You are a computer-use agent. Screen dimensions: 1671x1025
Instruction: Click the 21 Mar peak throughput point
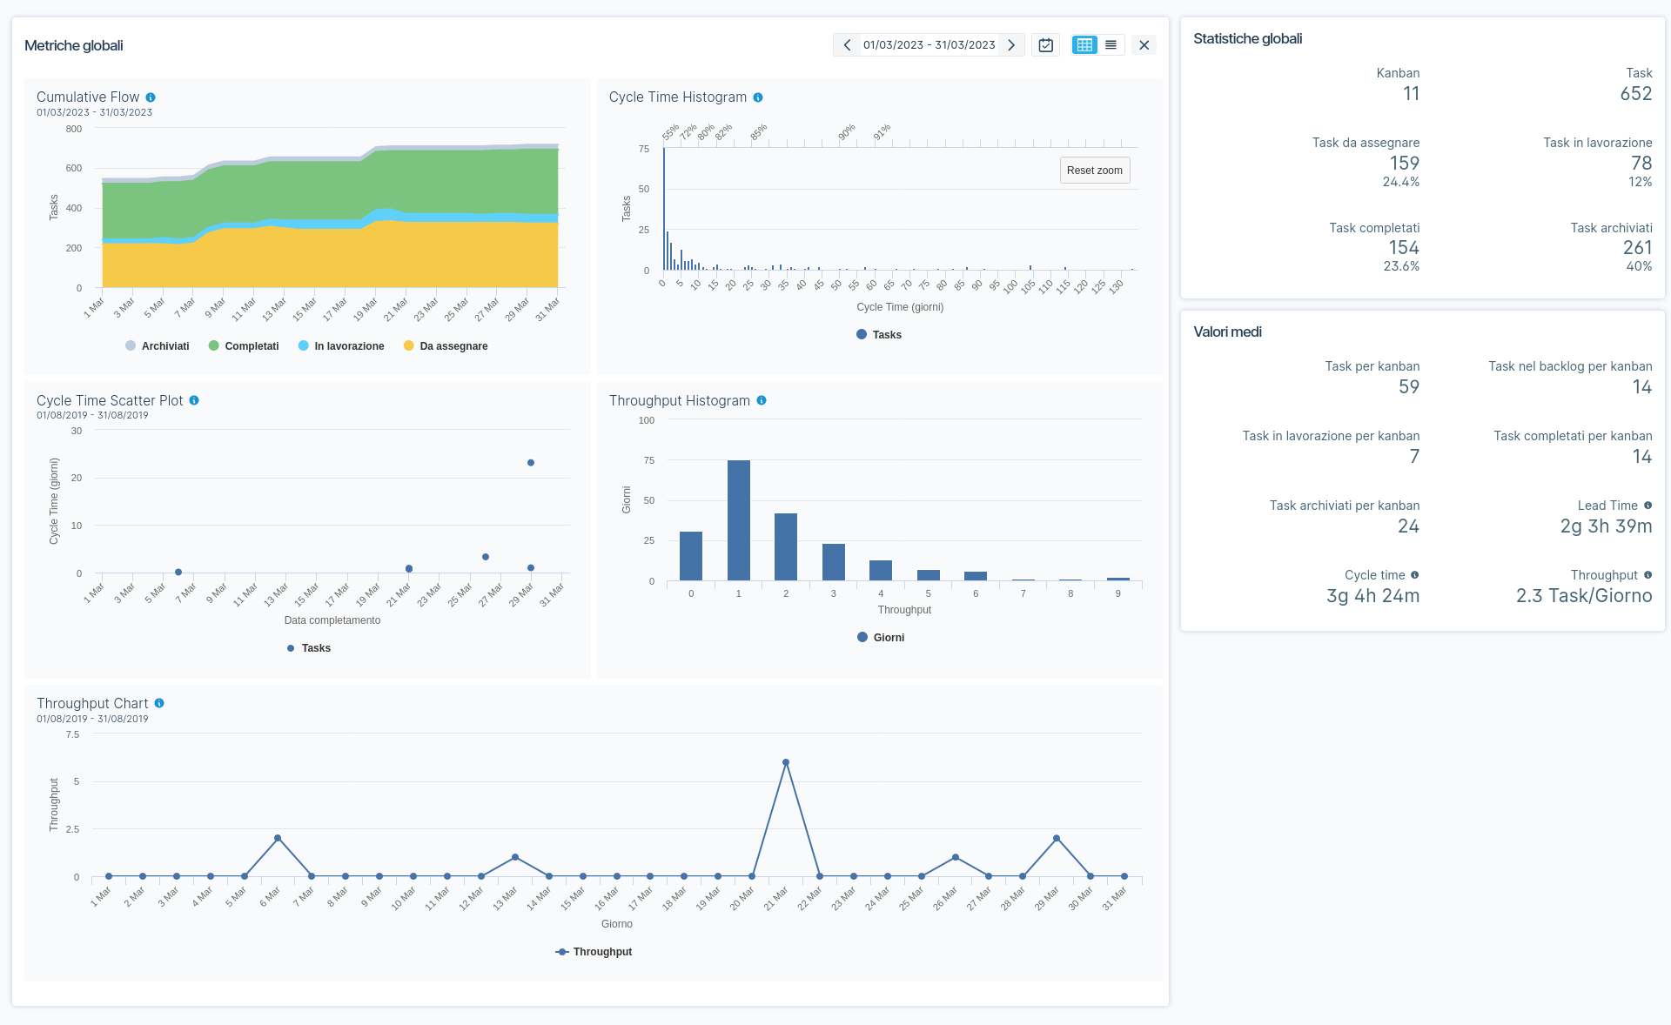(x=786, y=762)
